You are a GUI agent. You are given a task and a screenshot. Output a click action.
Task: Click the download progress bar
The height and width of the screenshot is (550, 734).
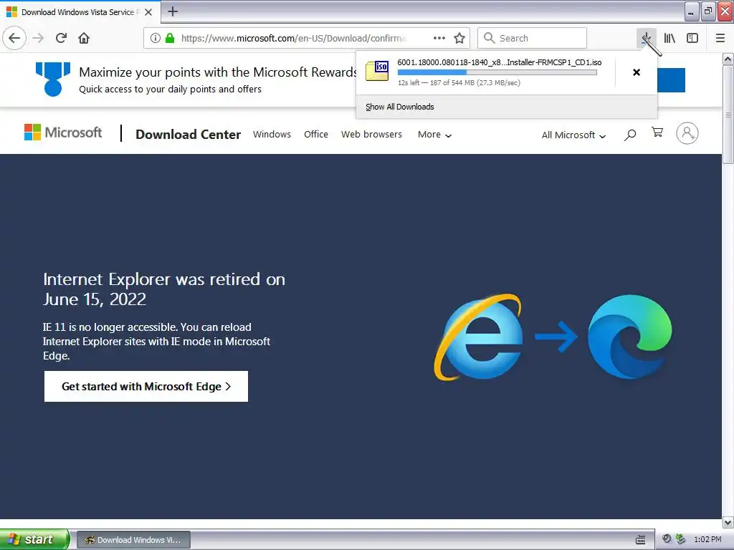(497, 72)
